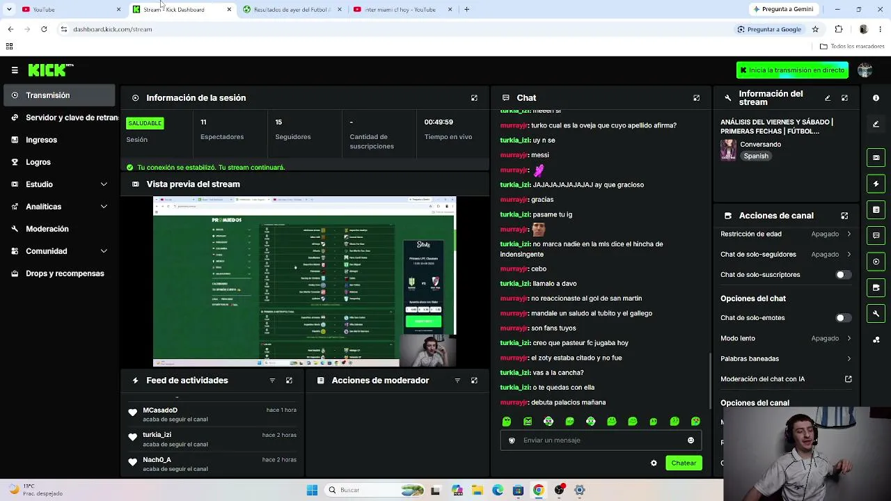Click in the Enviar un mensaje field
891x501 pixels.
(x=601, y=440)
